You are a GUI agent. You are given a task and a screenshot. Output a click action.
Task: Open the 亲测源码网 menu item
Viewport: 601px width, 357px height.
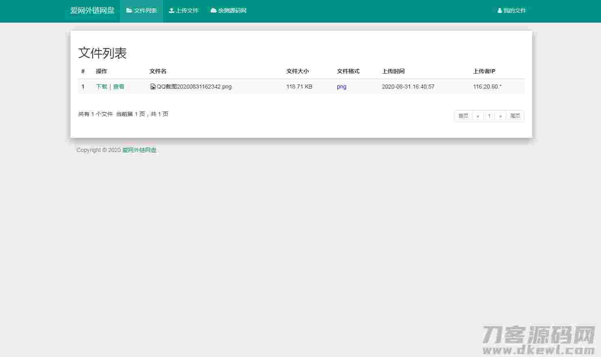[x=229, y=11]
